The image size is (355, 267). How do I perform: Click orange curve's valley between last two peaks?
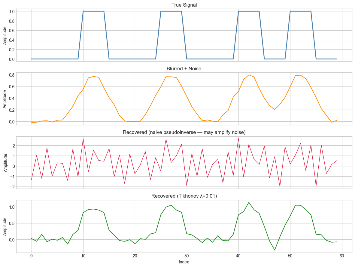[275, 110]
